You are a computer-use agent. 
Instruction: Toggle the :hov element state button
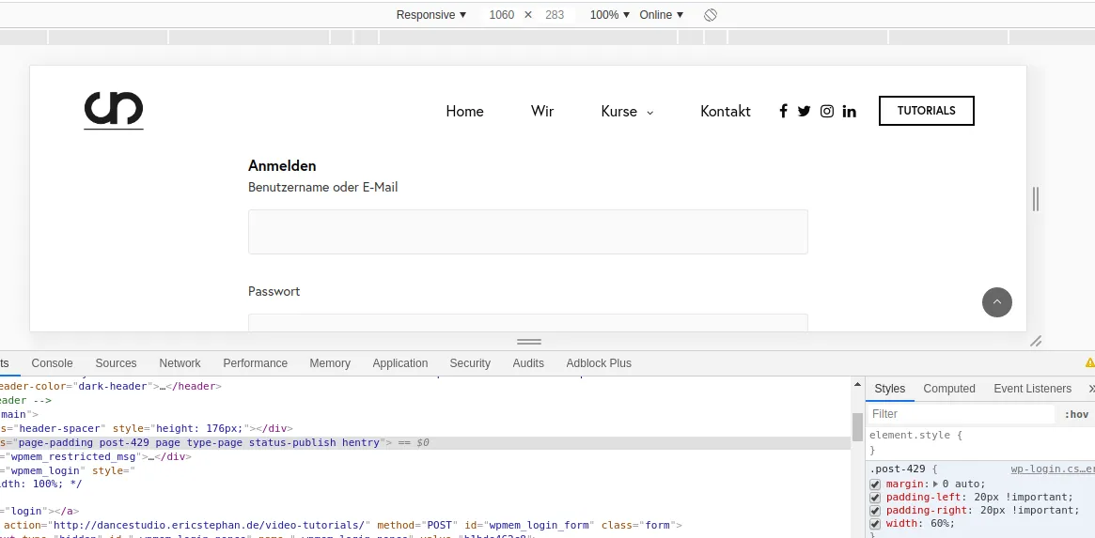(1076, 414)
